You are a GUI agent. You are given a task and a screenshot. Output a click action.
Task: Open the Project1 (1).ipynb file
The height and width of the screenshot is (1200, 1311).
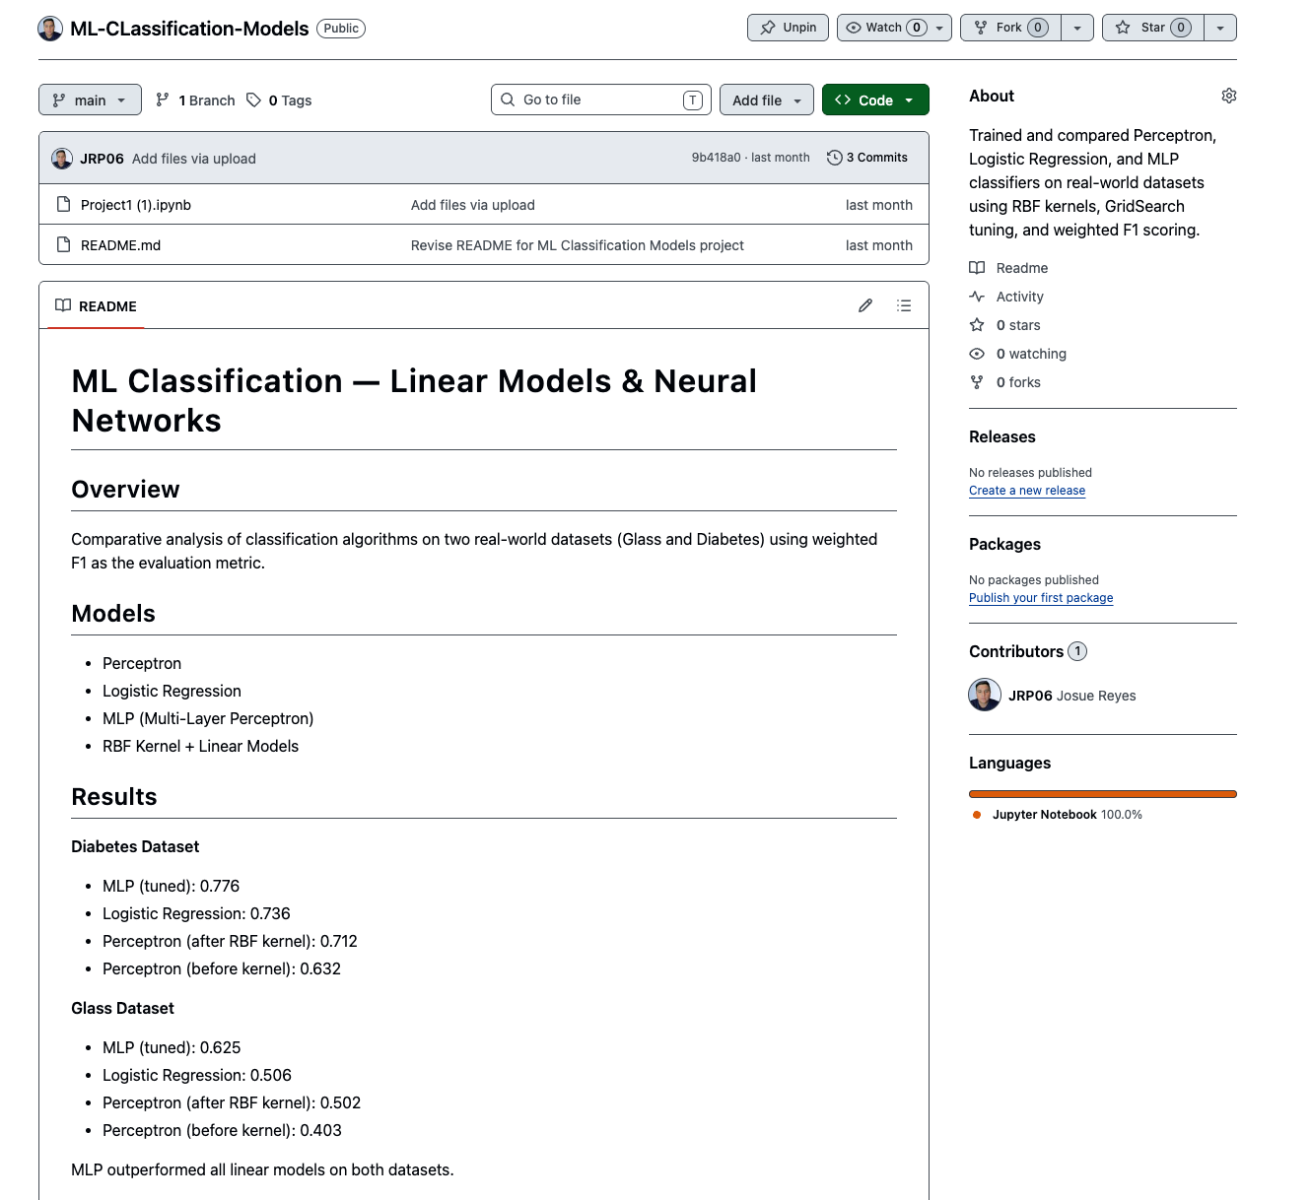coord(134,205)
